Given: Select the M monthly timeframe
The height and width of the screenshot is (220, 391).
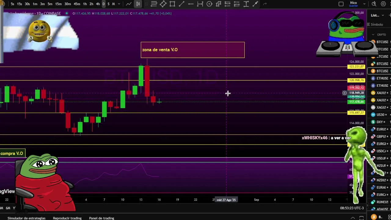Looking at the screenshot, I should tap(113, 4).
